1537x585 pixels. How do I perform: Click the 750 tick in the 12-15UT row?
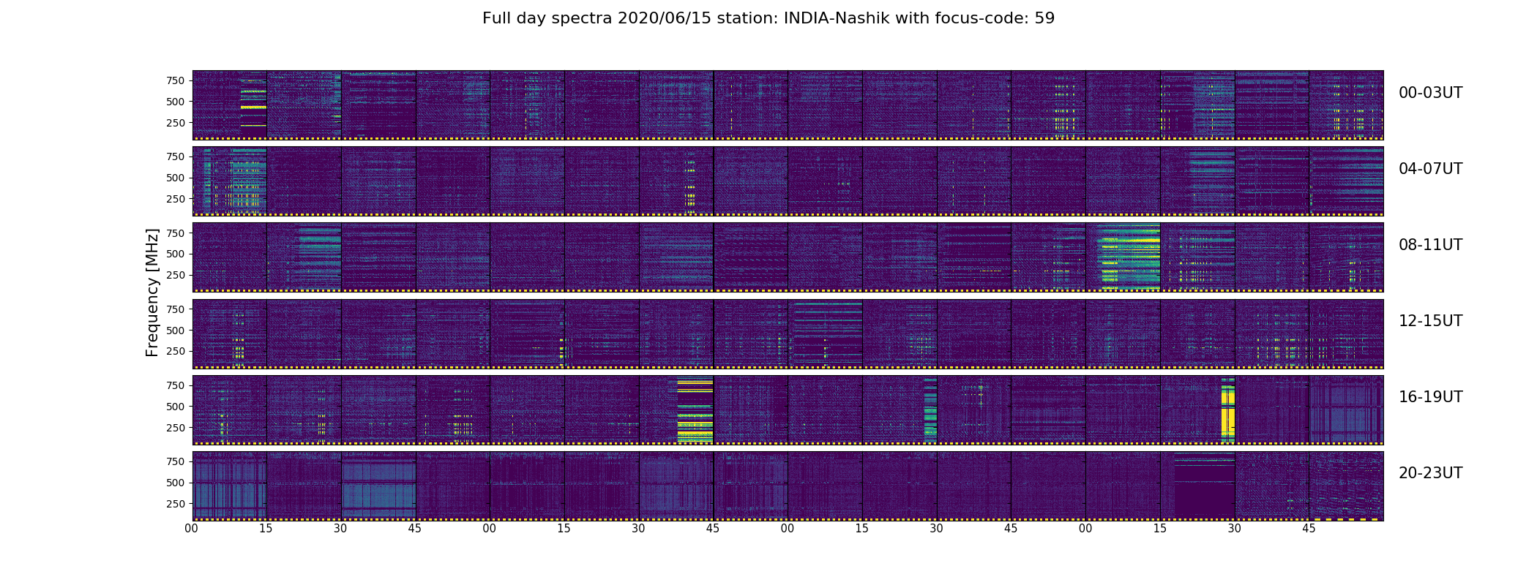175,309
